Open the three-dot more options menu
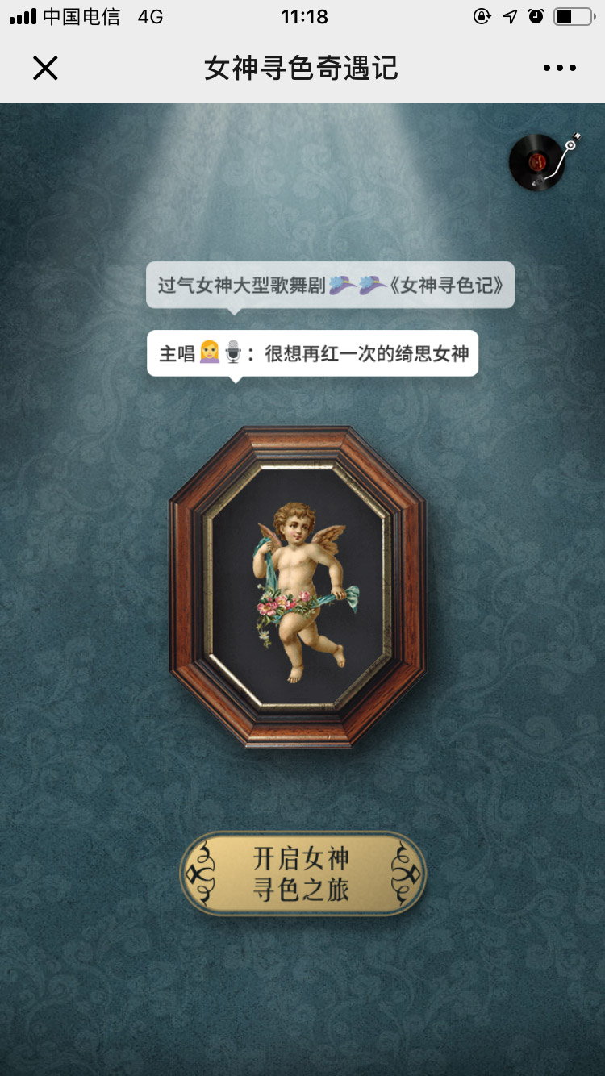 560,69
